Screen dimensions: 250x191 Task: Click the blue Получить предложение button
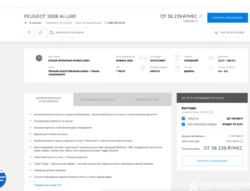pos(227,18)
